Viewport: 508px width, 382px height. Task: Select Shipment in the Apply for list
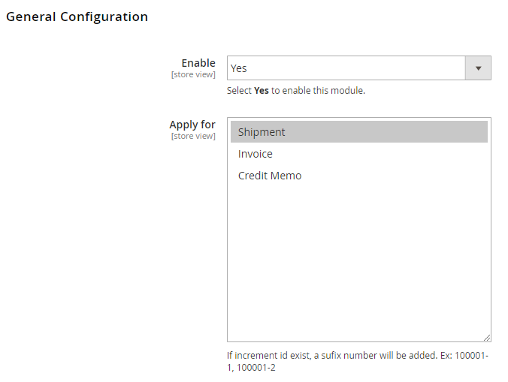(x=262, y=132)
